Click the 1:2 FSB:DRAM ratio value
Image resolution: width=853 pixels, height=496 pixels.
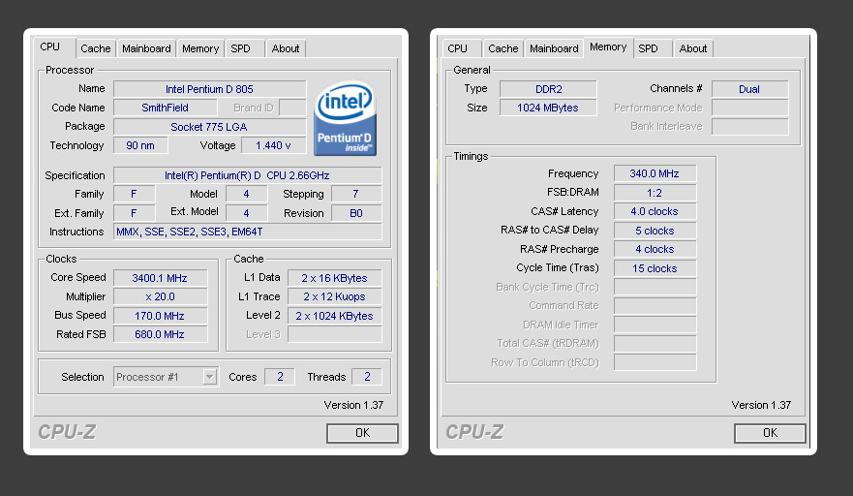click(655, 193)
